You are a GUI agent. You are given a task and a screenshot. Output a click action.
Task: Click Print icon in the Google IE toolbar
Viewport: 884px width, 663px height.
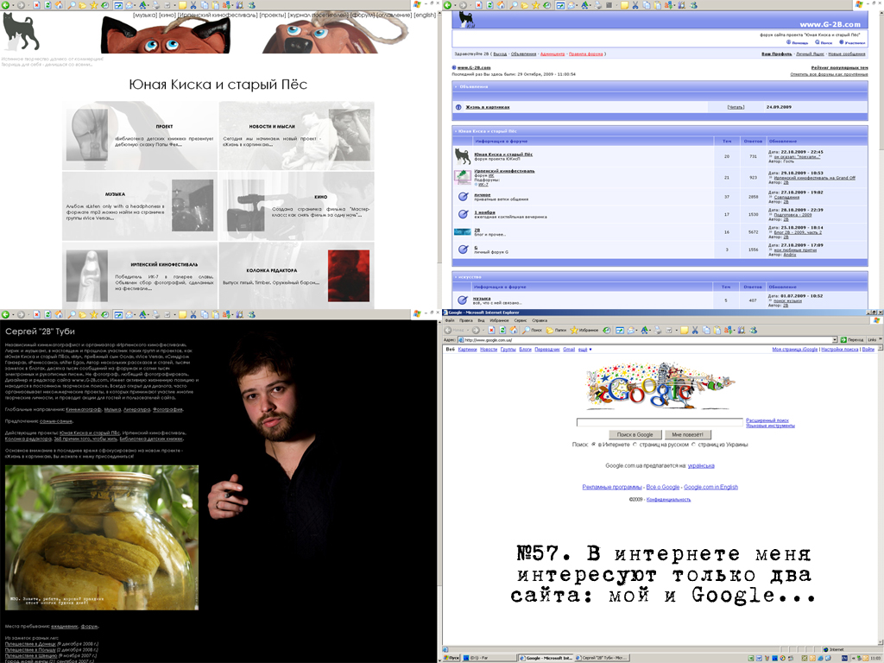[x=657, y=330]
